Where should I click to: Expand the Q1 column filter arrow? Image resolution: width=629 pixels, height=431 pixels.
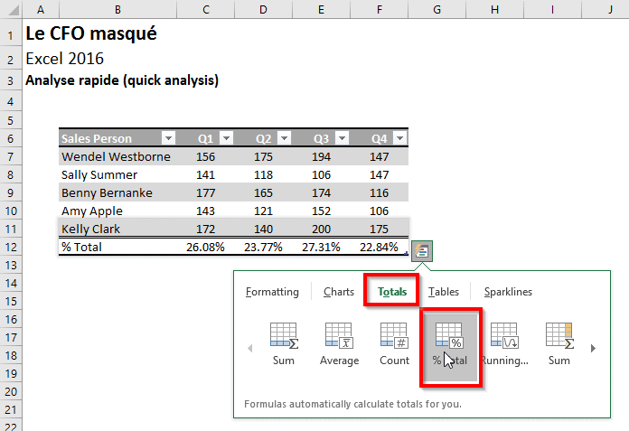coord(226,138)
